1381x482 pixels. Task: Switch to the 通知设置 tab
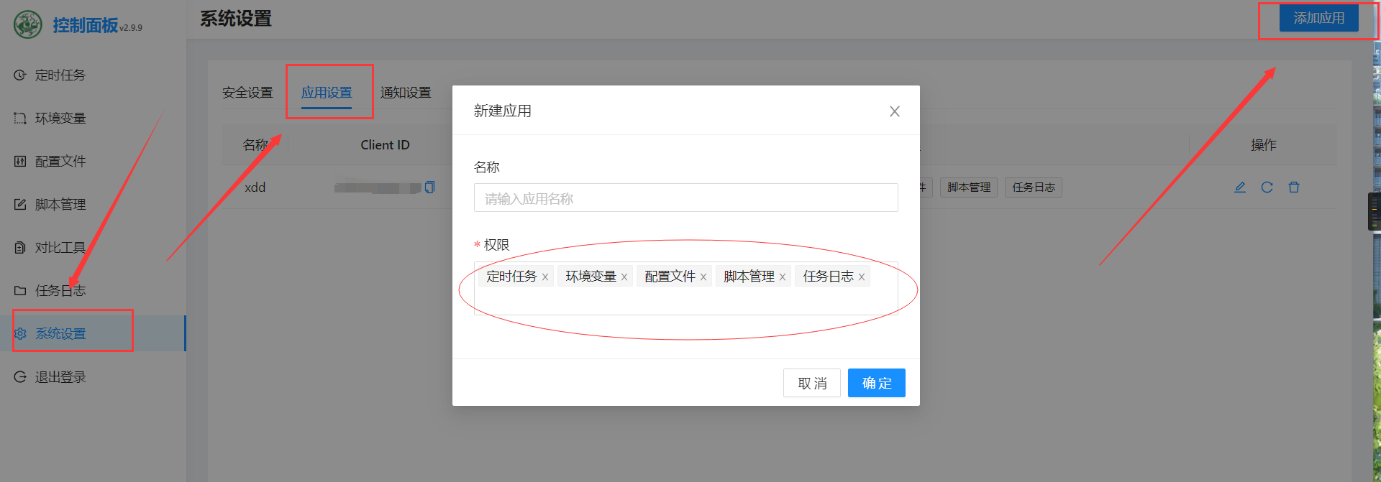(x=406, y=93)
